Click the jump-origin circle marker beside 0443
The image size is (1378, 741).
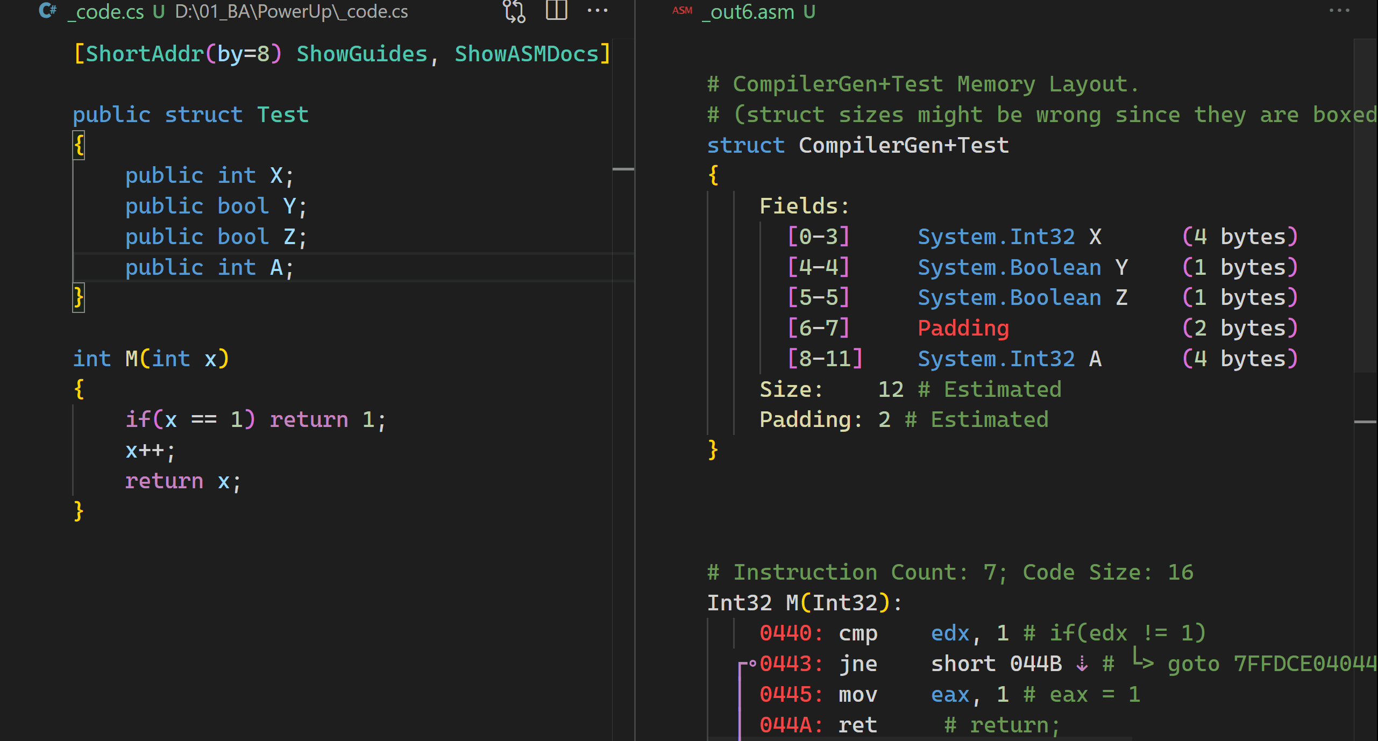pos(752,663)
